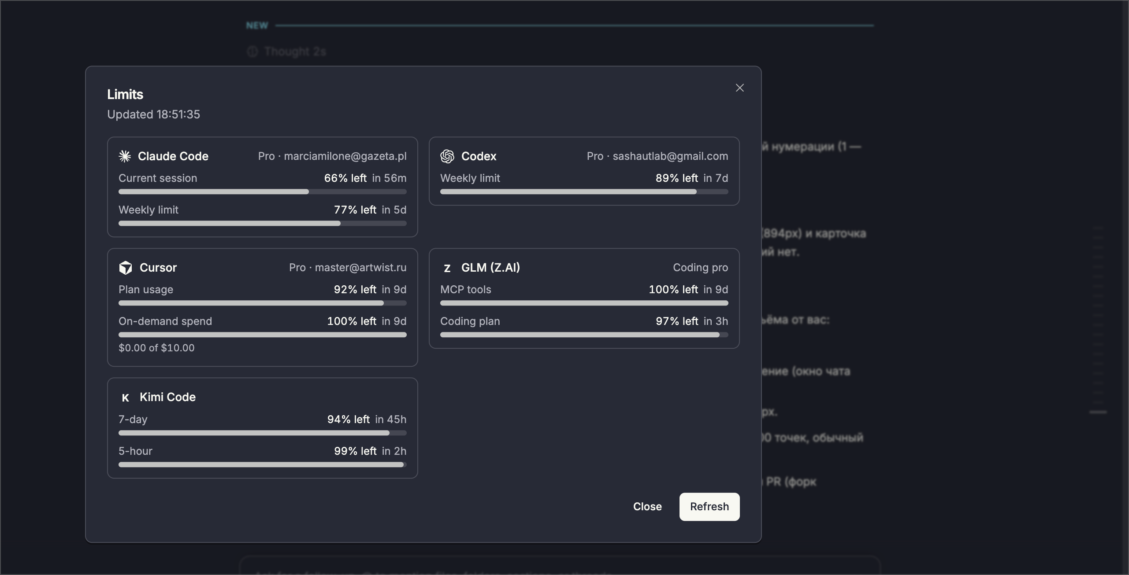
Task: Click the '77% left' weekly value
Action: tap(355, 210)
